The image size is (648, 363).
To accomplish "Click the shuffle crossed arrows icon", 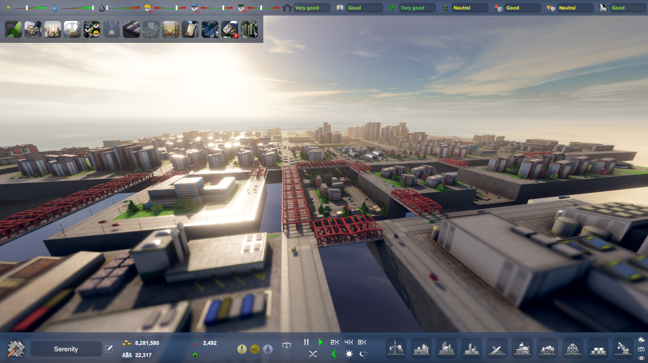I will tap(313, 354).
